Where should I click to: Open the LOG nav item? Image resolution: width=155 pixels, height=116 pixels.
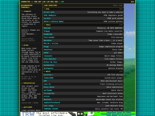(44, 2)
